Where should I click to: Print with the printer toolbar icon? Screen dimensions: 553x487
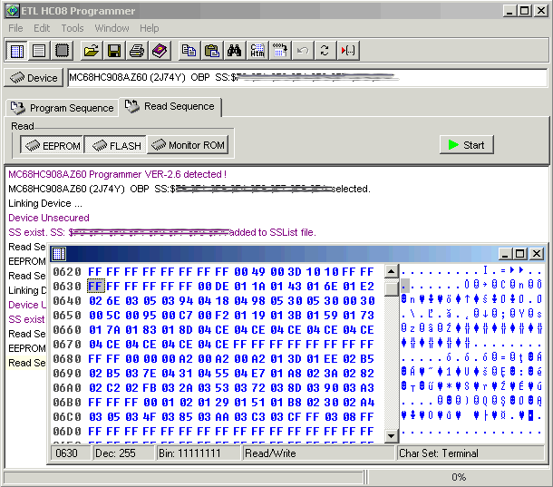[137, 51]
